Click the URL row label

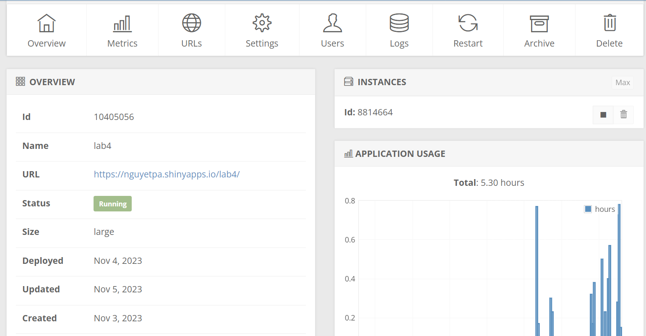(31, 175)
